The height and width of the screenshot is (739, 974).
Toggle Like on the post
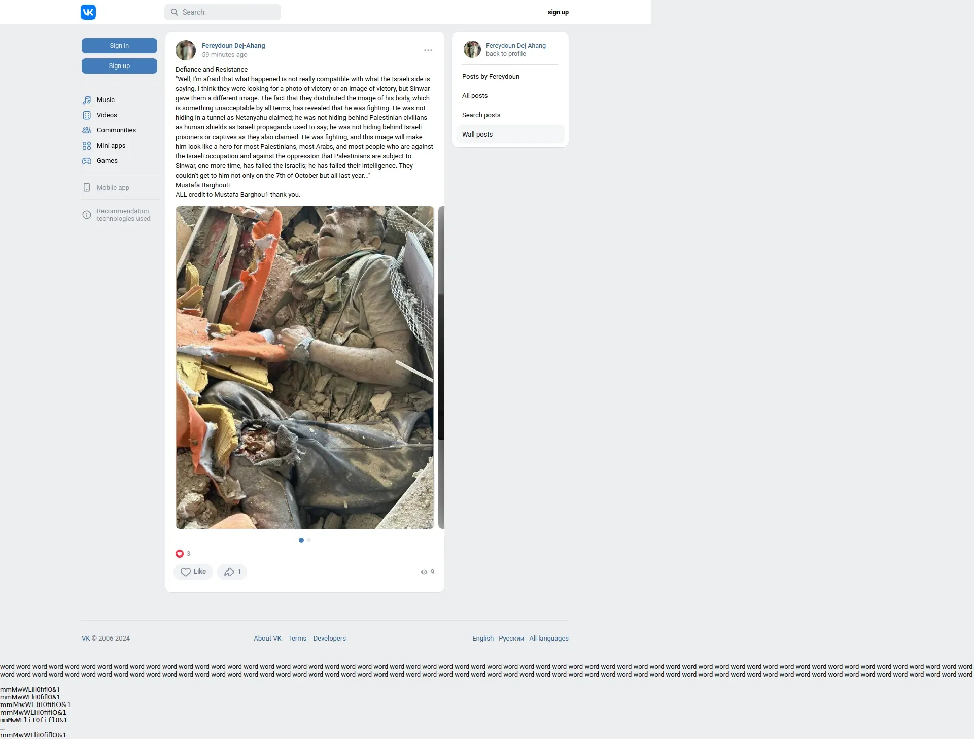point(193,572)
